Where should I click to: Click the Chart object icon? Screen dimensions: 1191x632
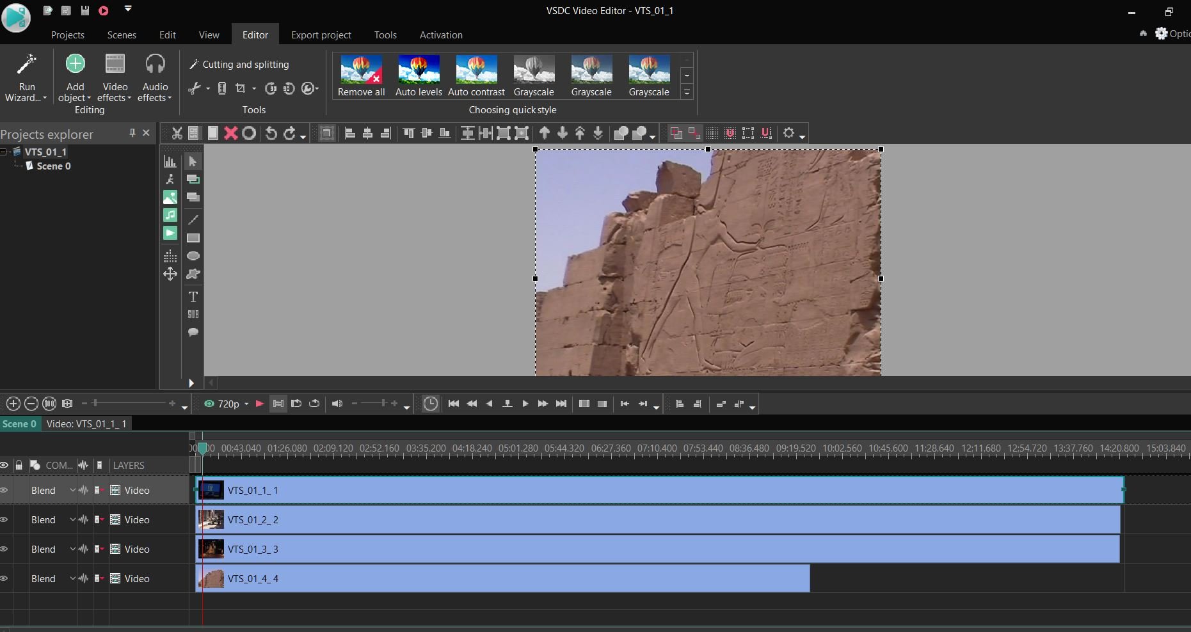[x=170, y=161]
